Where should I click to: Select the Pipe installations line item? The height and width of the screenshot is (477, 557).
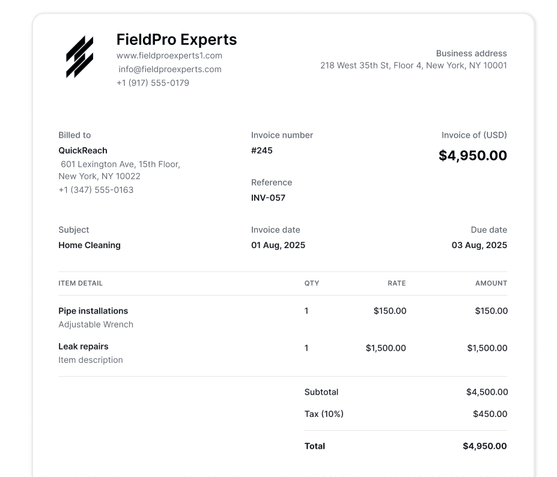(93, 311)
